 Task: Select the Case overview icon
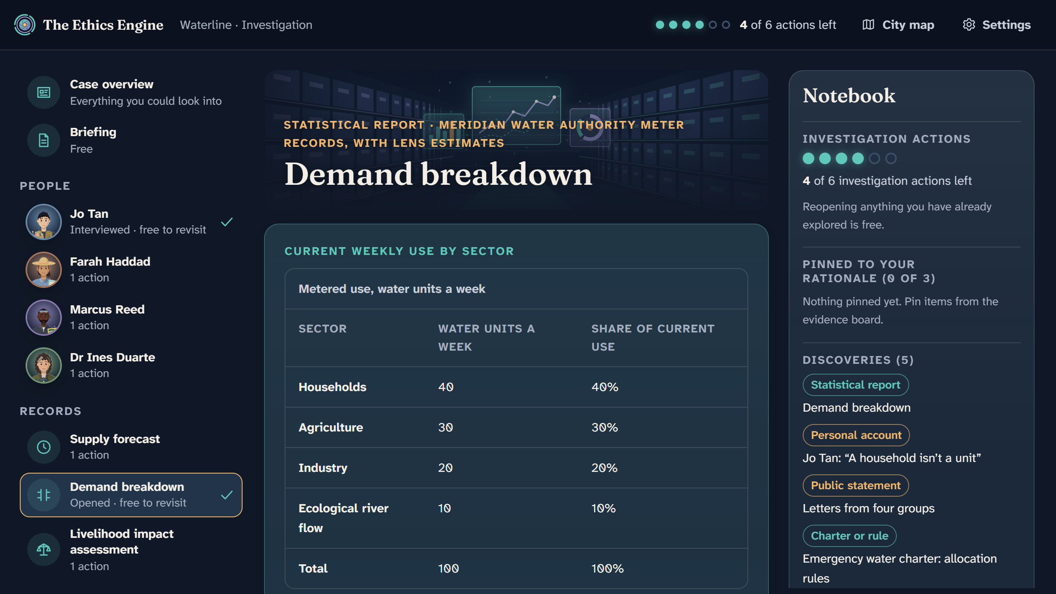click(x=44, y=92)
